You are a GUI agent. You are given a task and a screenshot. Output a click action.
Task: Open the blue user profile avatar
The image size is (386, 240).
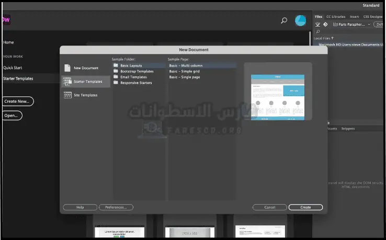click(300, 20)
